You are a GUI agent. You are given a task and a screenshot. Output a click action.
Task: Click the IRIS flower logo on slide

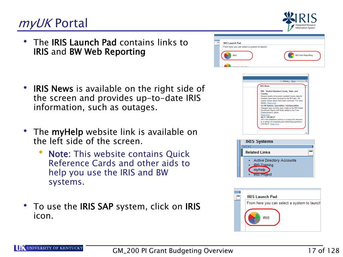(x=300, y=21)
